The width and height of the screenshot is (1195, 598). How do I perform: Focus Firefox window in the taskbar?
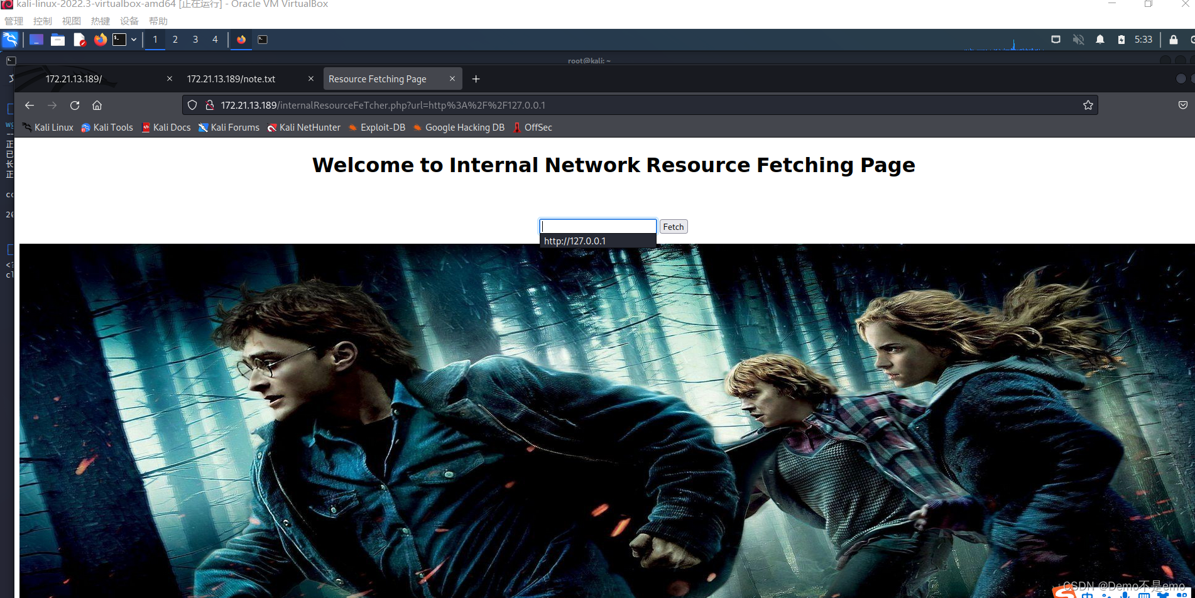(241, 40)
